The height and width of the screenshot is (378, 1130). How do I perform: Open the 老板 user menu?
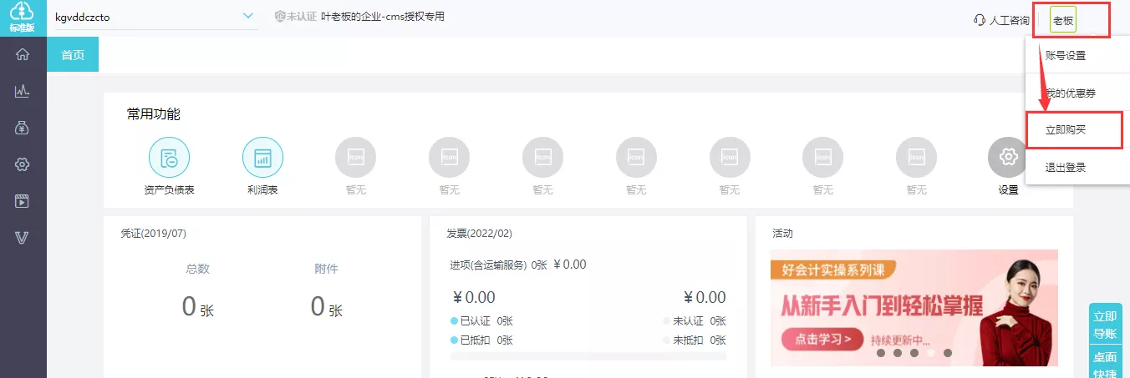coord(1063,20)
